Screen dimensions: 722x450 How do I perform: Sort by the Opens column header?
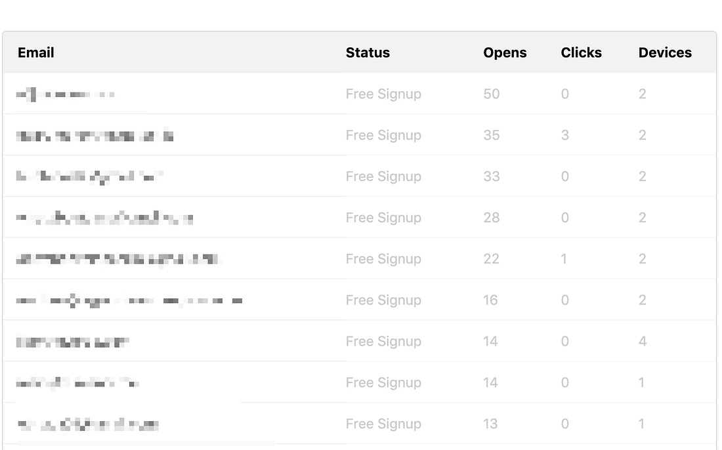[505, 53]
